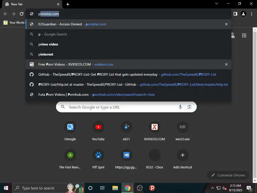Screen dimensions: 257x193
Task: Click the page scrollbar up arrow
Action: (255, 30)
